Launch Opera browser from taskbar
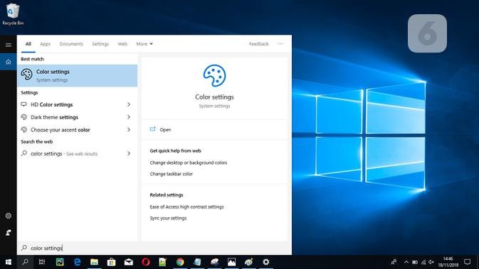Viewport: 479px width, 269px height. 146,262
